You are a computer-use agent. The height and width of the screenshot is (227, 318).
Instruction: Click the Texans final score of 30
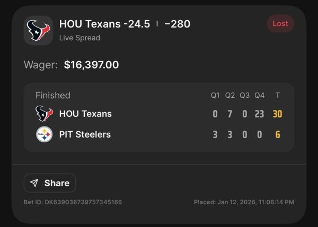click(x=277, y=114)
